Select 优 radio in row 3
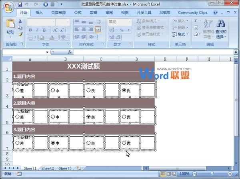240x179 pixels. 124,90
